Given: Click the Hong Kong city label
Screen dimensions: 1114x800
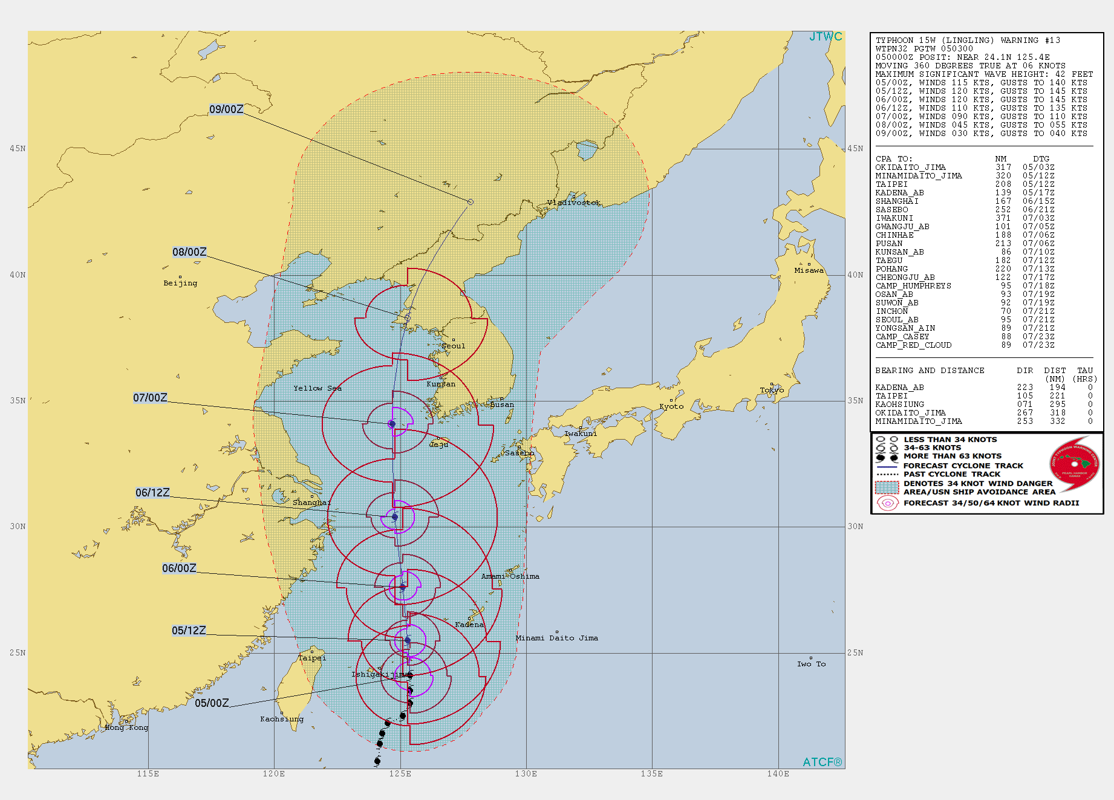Looking at the screenshot, I should tap(126, 727).
